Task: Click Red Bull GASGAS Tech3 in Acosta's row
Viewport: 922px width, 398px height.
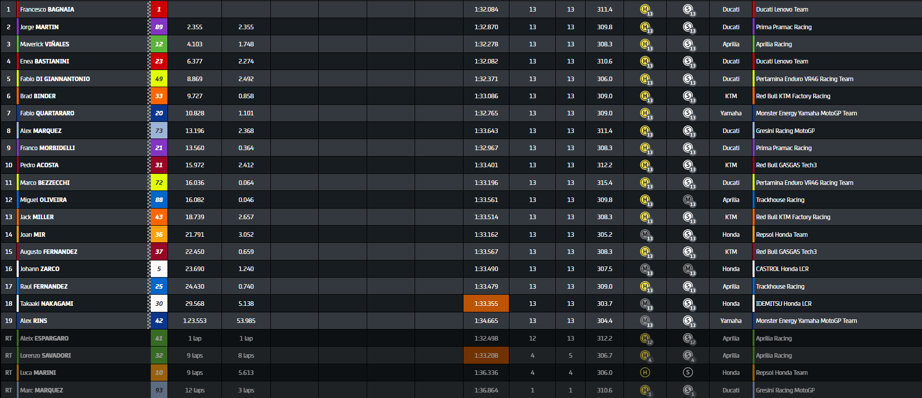Action: [786, 165]
